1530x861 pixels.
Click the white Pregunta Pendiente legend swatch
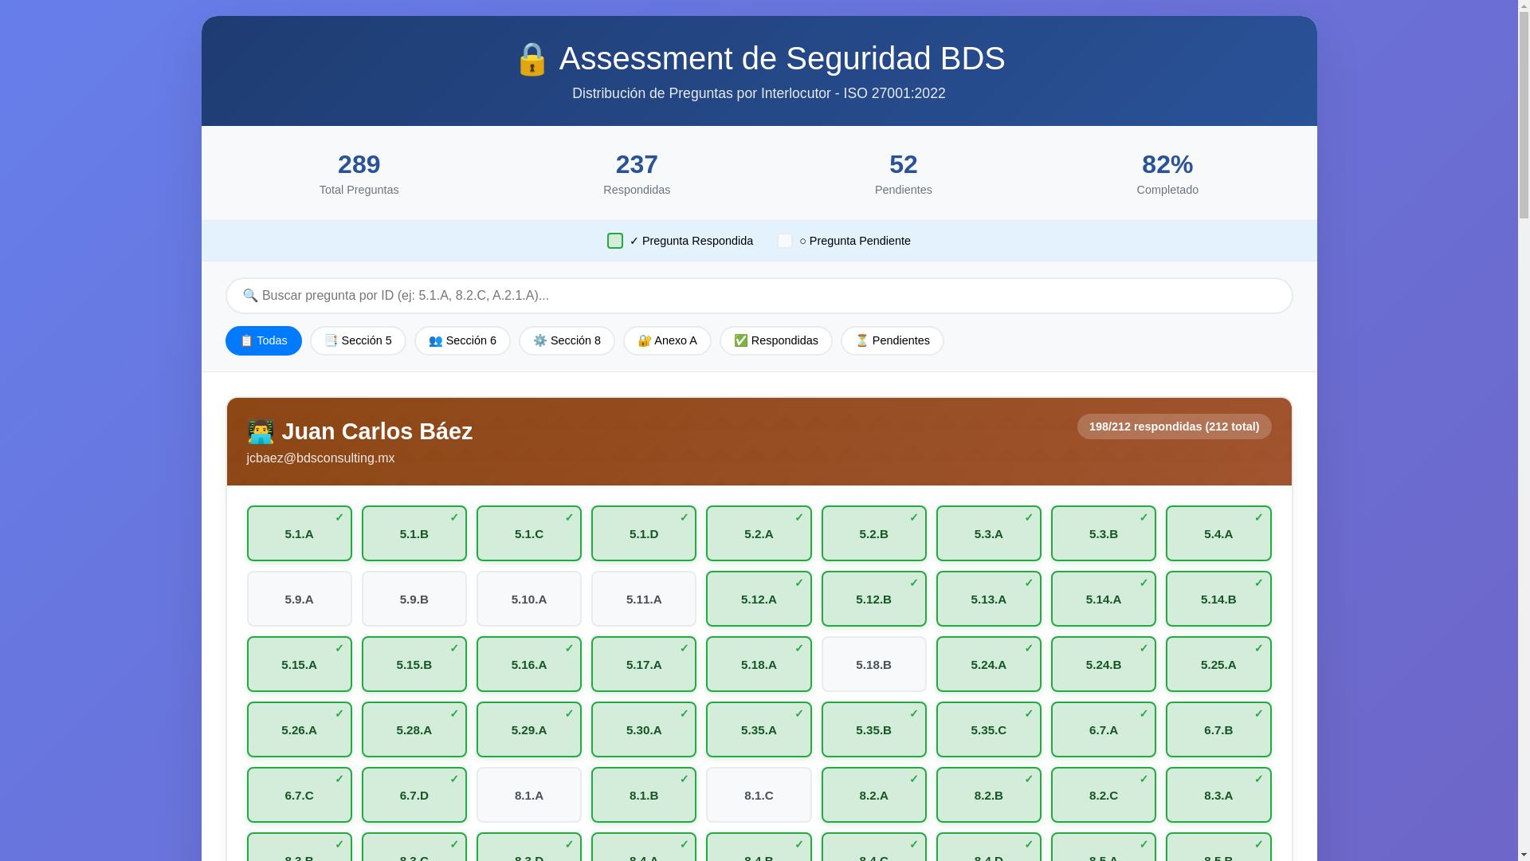tap(785, 241)
